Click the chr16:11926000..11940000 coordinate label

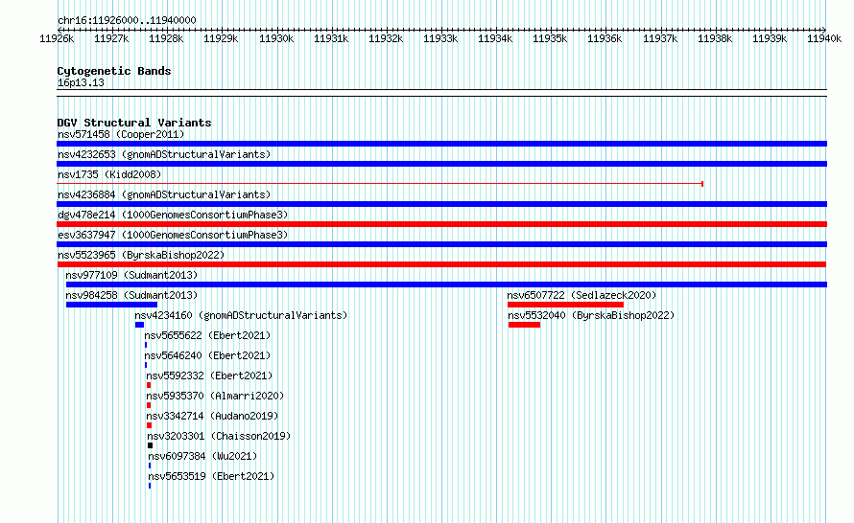pyautogui.click(x=127, y=20)
